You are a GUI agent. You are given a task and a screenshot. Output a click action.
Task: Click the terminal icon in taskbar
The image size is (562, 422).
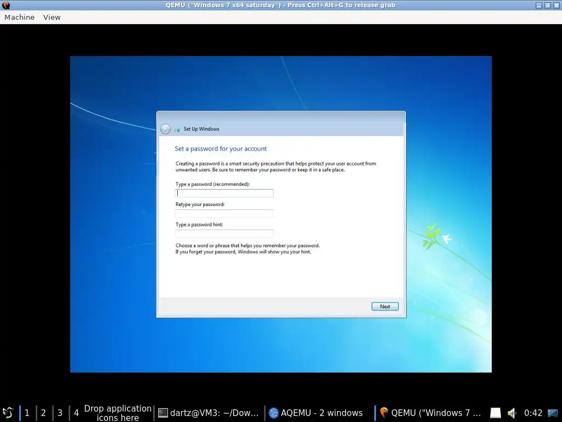163,413
